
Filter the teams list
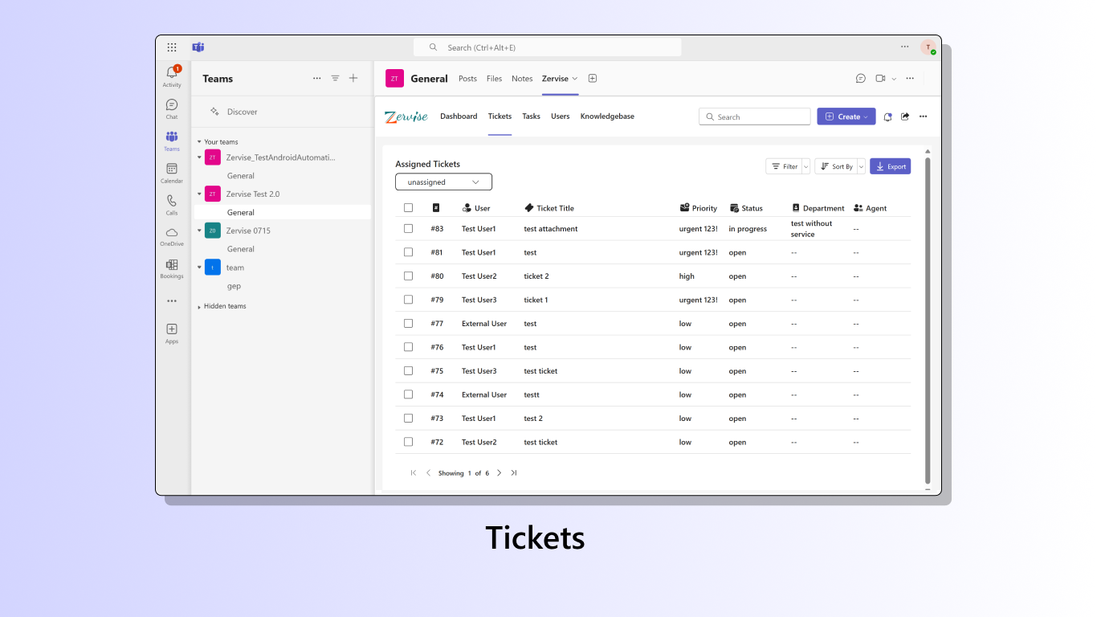tap(336, 79)
